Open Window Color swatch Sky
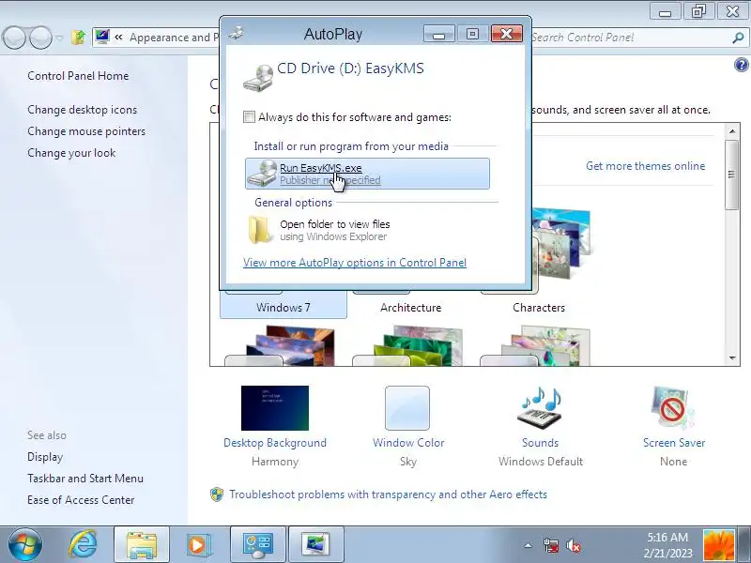Viewport: 751px width, 563px height. [x=407, y=408]
